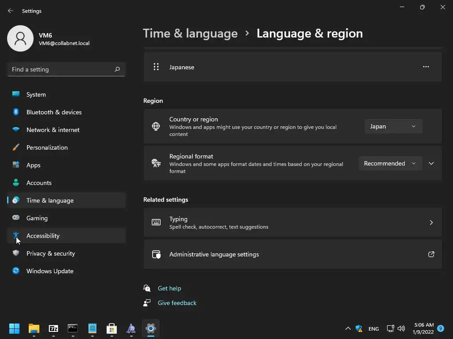Open the clock and date flyout

(x=423, y=328)
